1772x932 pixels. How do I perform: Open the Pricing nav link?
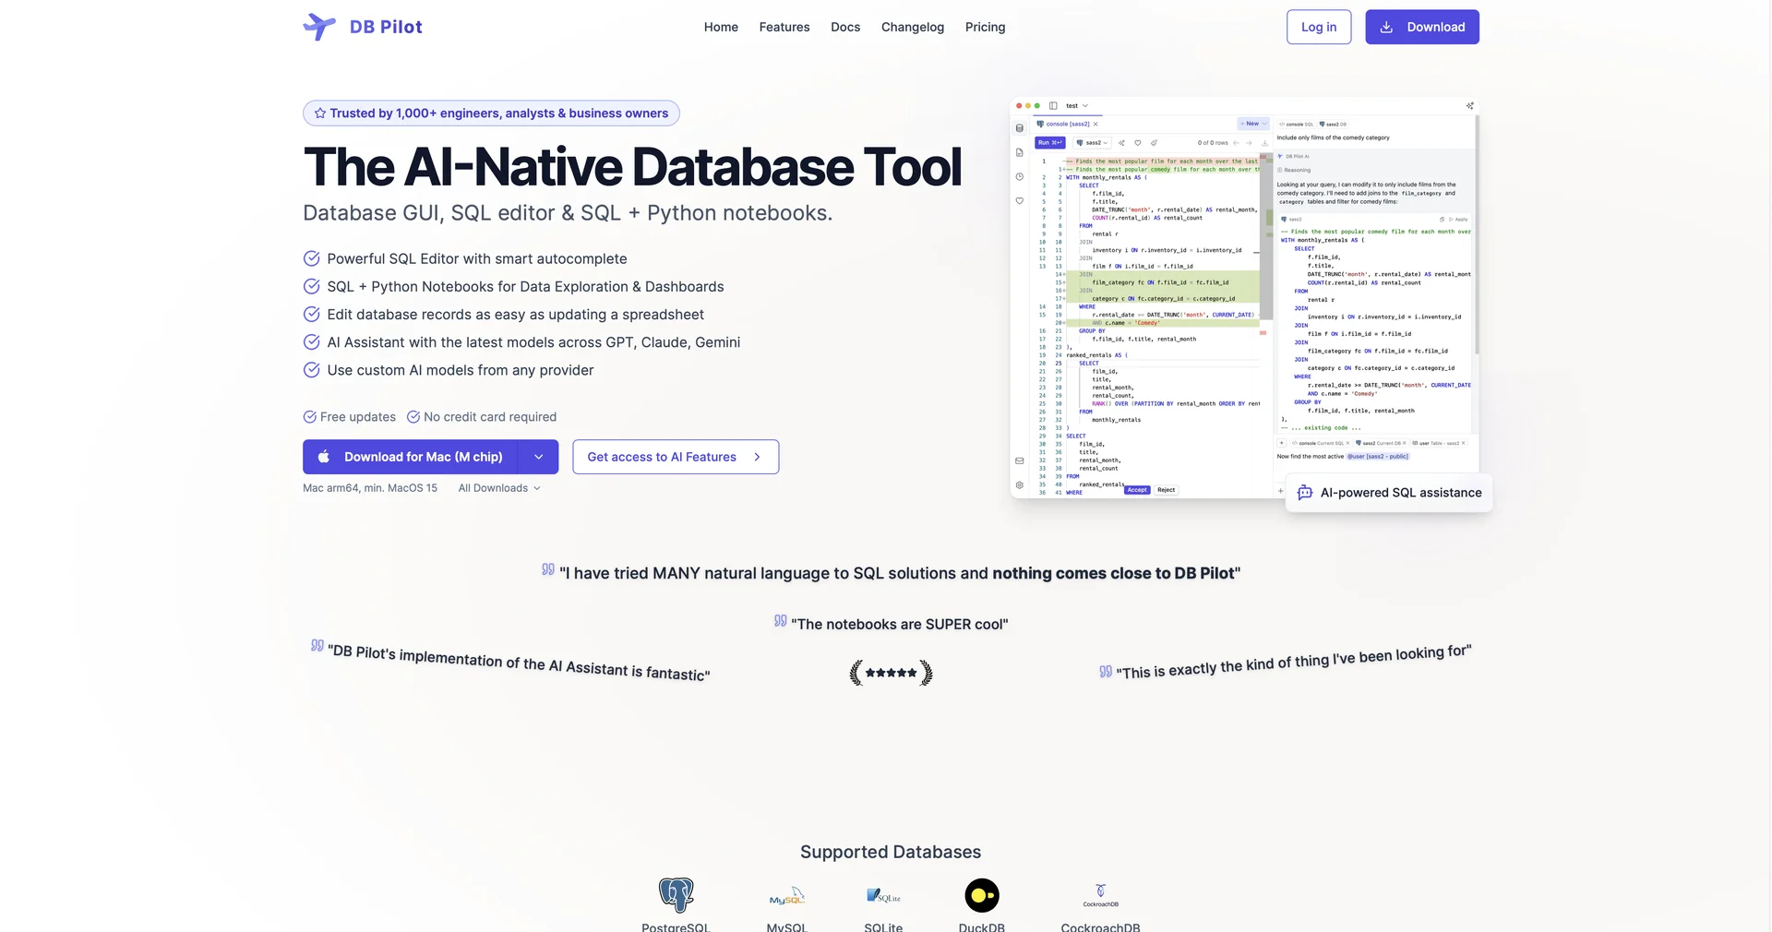[x=985, y=27]
